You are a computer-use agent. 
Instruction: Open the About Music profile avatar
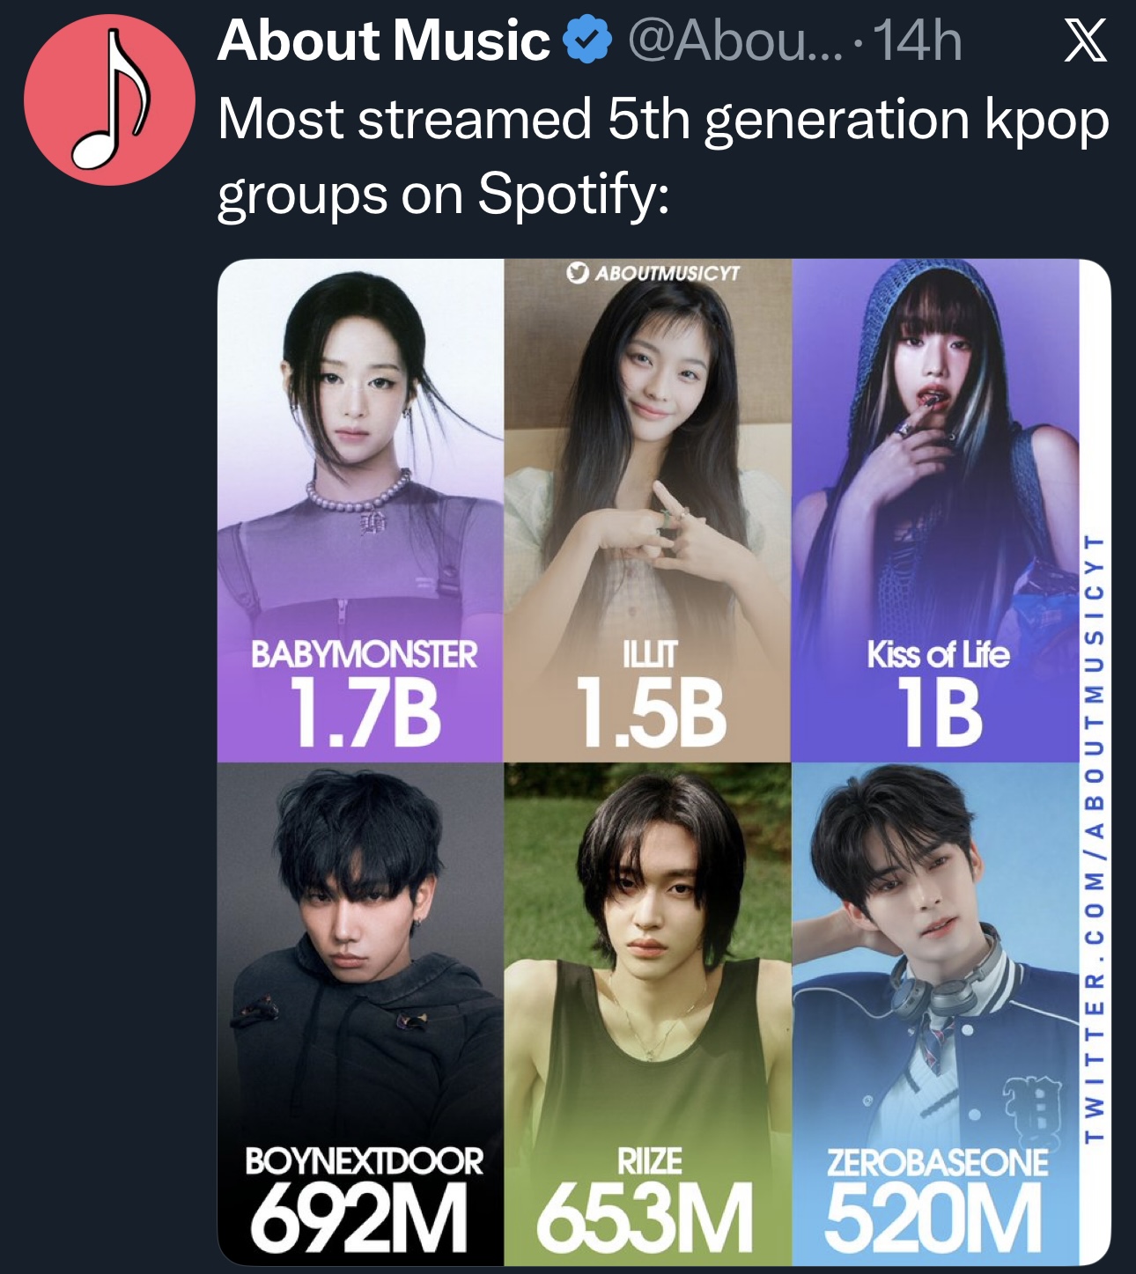tap(109, 99)
